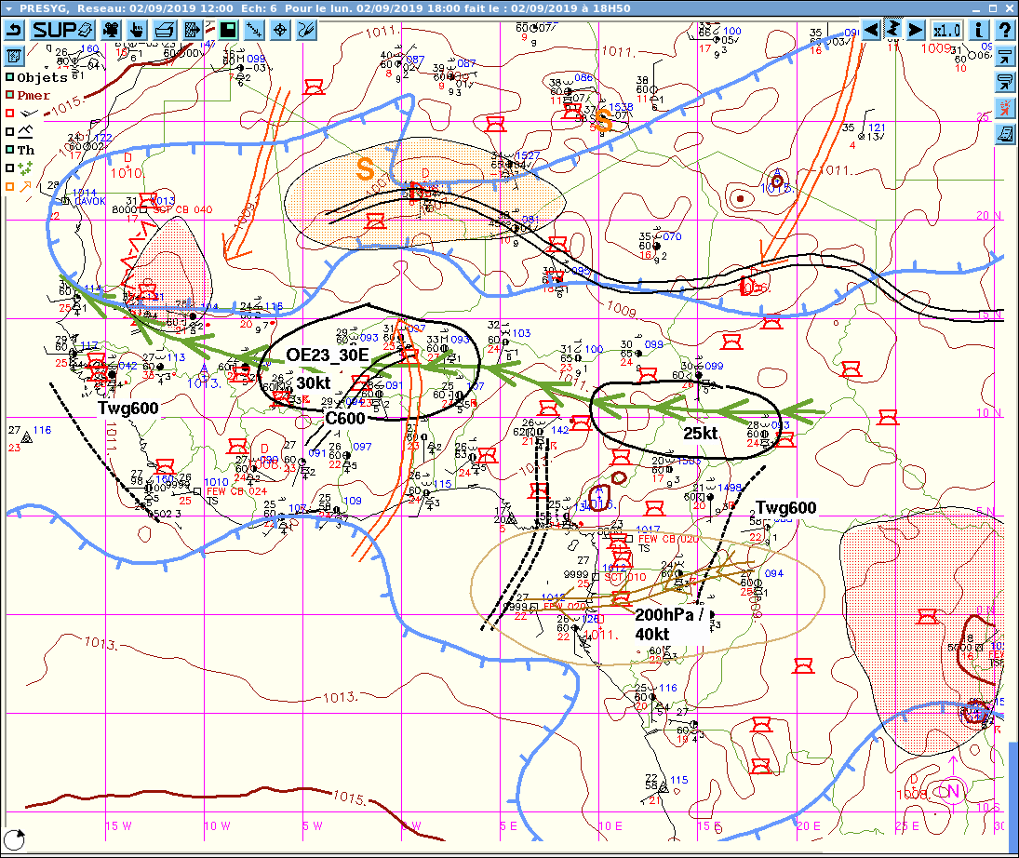Advance to next time step arrow
This screenshot has width=1019, height=858.
[x=915, y=30]
